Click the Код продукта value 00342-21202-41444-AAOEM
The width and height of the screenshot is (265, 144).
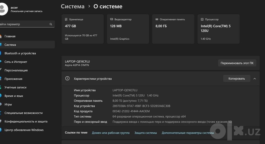pyautogui.click(x=131, y=111)
